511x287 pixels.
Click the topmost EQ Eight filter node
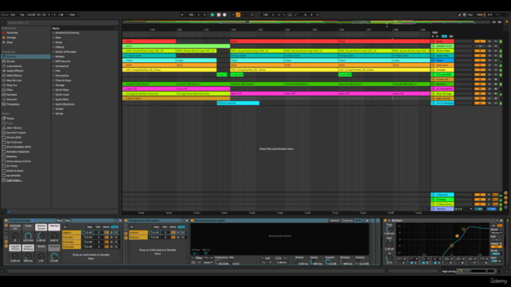(x=463, y=230)
